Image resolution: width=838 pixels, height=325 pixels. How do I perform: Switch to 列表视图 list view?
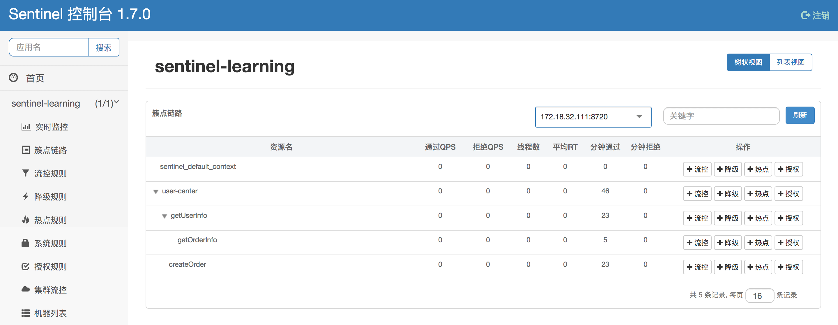tap(791, 62)
